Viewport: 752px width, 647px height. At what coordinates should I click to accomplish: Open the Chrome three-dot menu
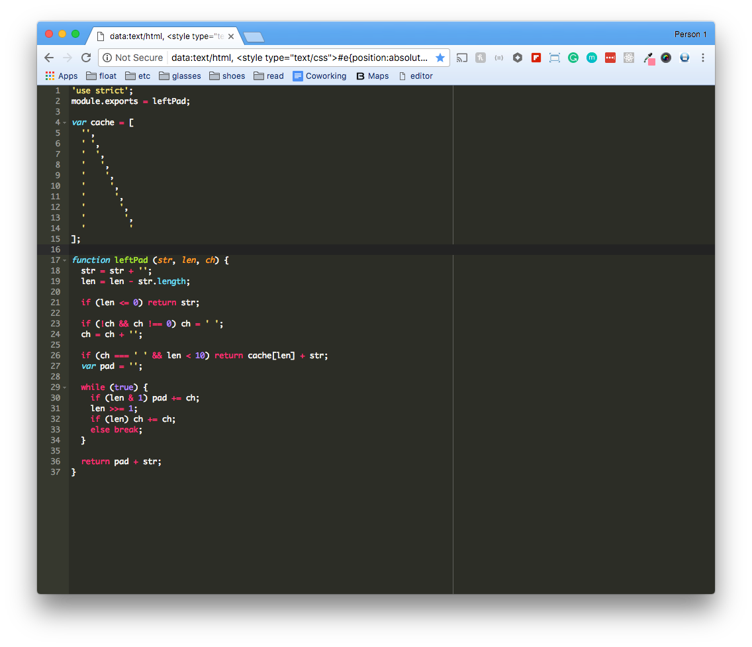702,58
